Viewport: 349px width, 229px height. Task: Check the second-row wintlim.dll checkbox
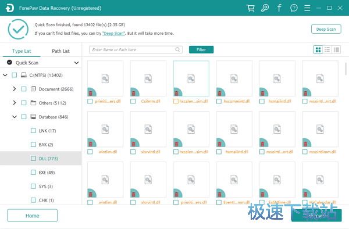pyautogui.click(x=90, y=152)
